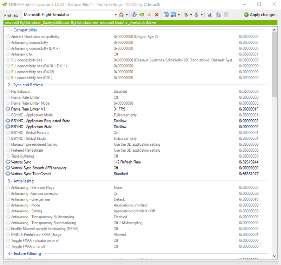This screenshot has height=265, width=281.
Task: Collapse the 3 - Antialiasing section header
Action: click(21, 181)
